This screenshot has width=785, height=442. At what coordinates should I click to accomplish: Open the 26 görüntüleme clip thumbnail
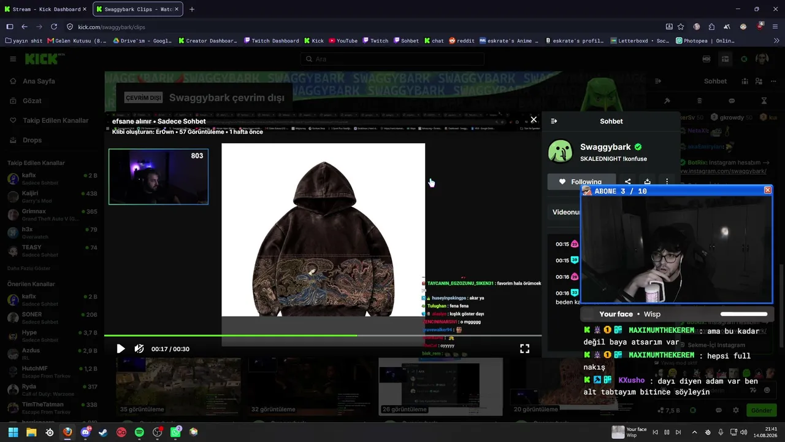point(440,387)
